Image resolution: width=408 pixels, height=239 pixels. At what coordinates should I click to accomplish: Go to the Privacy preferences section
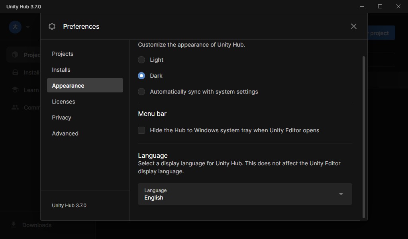point(61,118)
